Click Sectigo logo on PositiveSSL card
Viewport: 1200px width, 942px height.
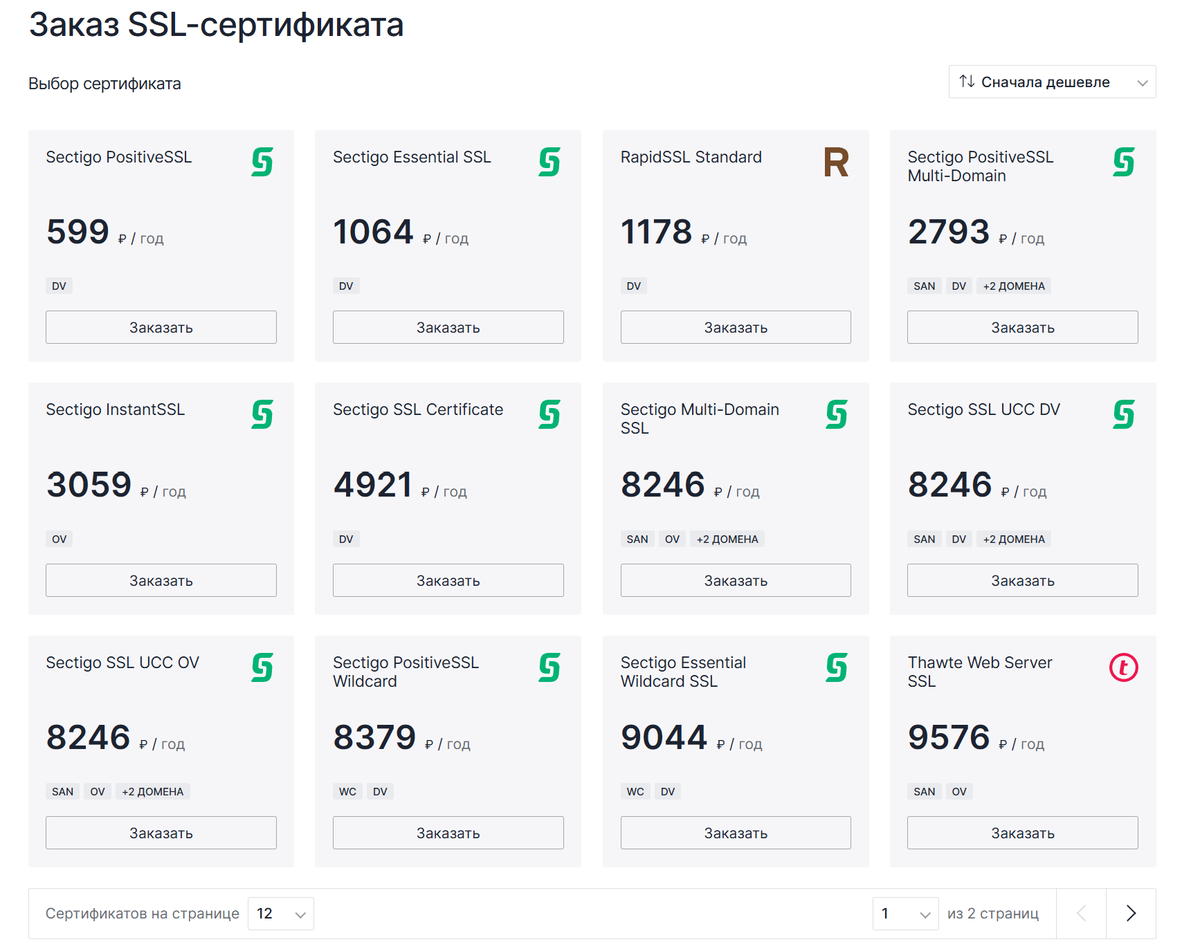[262, 163]
